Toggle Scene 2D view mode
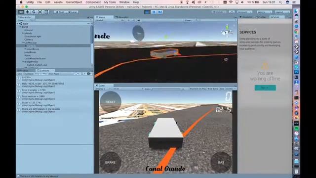 (x=122, y=20)
